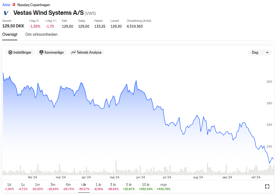Click the +435,79% max return value
Image resolution: width=275 pixels, height=194 pixels.
pyautogui.click(x=163, y=189)
